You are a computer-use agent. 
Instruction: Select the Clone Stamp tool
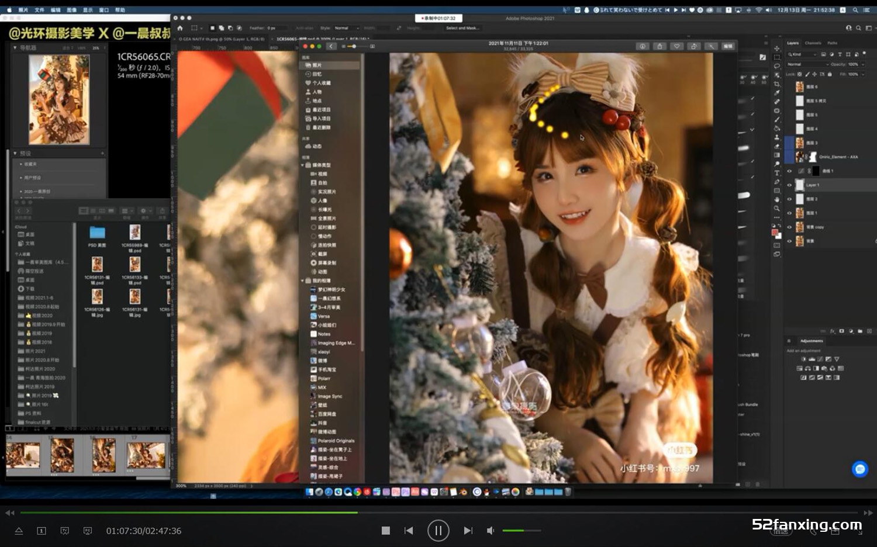coord(776,137)
